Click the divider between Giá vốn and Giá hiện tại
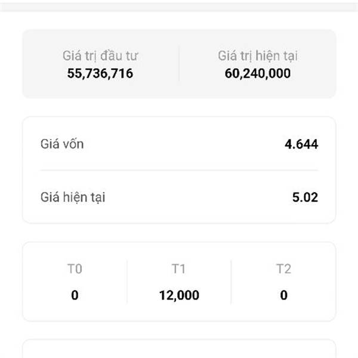The image size is (358, 358). coord(179,171)
